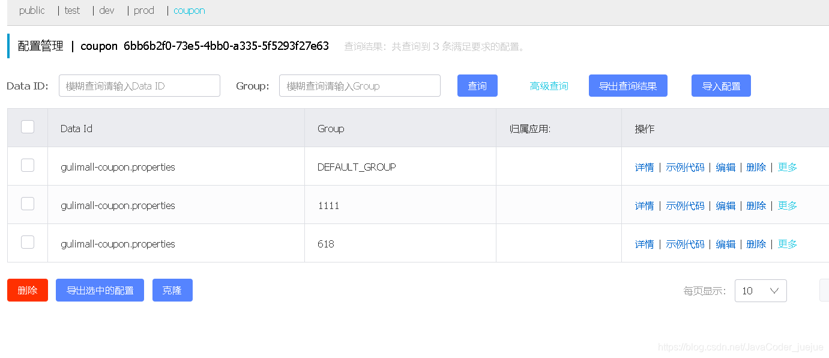This screenshot has width=829, height=358.
Task: Check the 618 group row checkbox
Action: [x=28, y=242]
